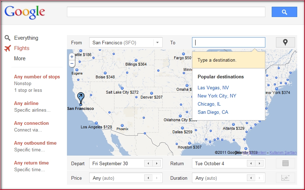
Task: Choose the 1 stop or less filter
Action: [x=28, y=90]
